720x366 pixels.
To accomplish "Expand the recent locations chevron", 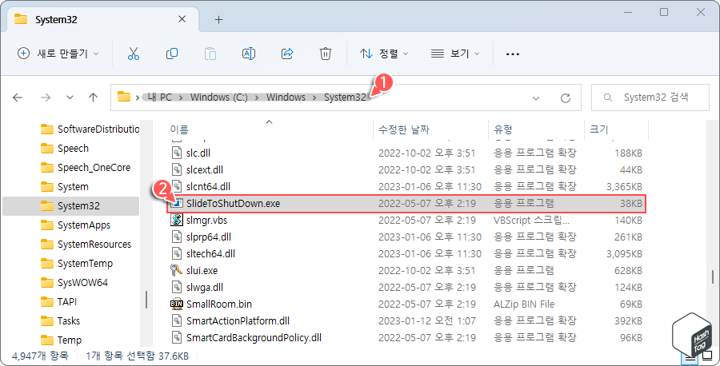I will tap(70, 97).
